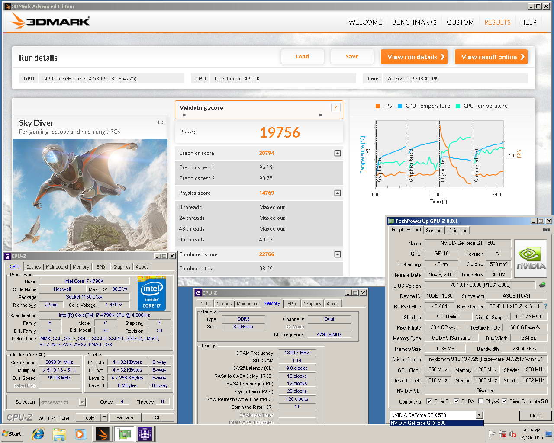Switch to Sensors tab in GPU-Z
This screenshot has height=443, width=554.
pos(434,231)
